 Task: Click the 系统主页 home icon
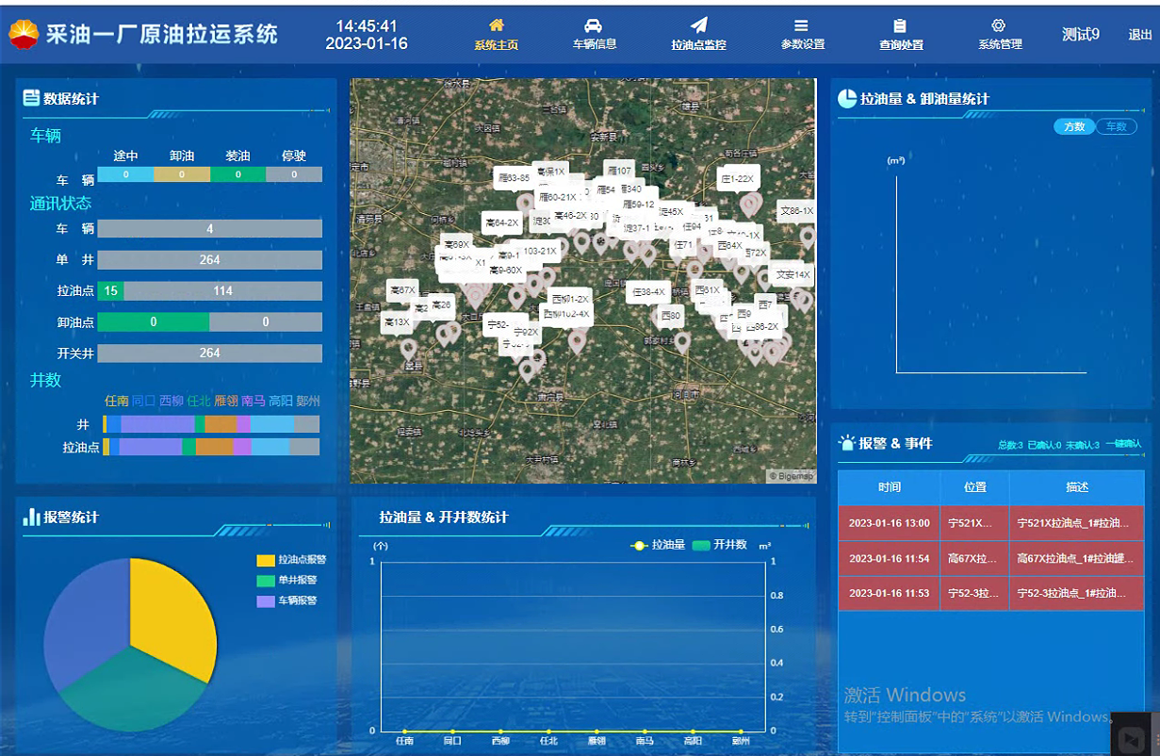[497, 25]
